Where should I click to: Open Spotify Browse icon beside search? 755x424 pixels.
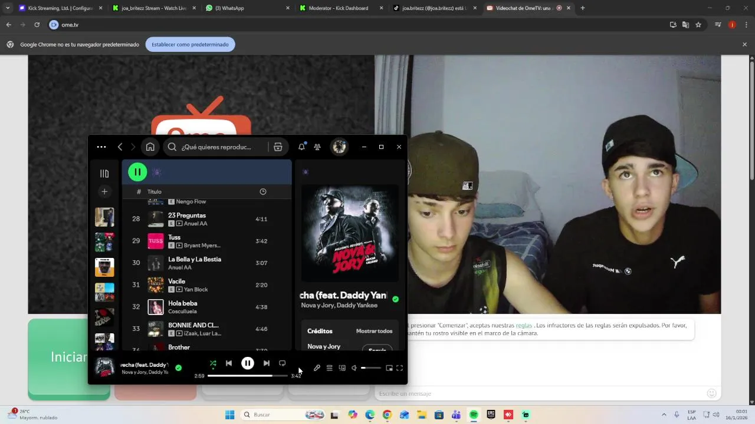click(x=278, y=147)
